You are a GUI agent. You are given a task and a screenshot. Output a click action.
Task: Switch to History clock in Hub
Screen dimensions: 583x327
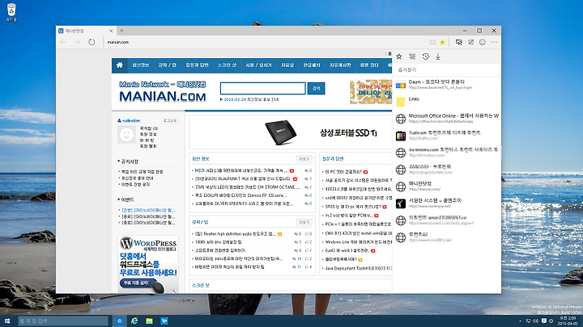425,57
